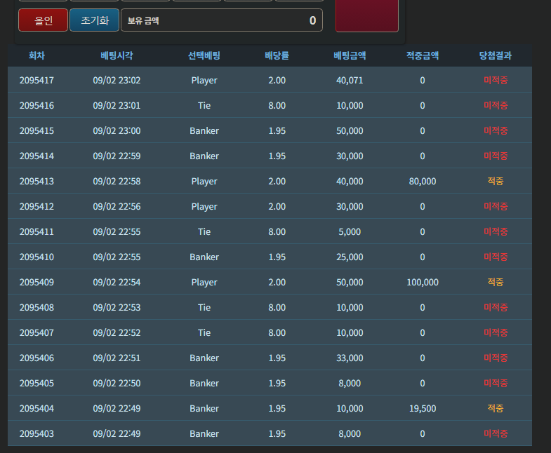The image size is (551, 453).
Task: Click bet time 09/02 22:51
Action: pyautogui.click(x=117, y=358)
